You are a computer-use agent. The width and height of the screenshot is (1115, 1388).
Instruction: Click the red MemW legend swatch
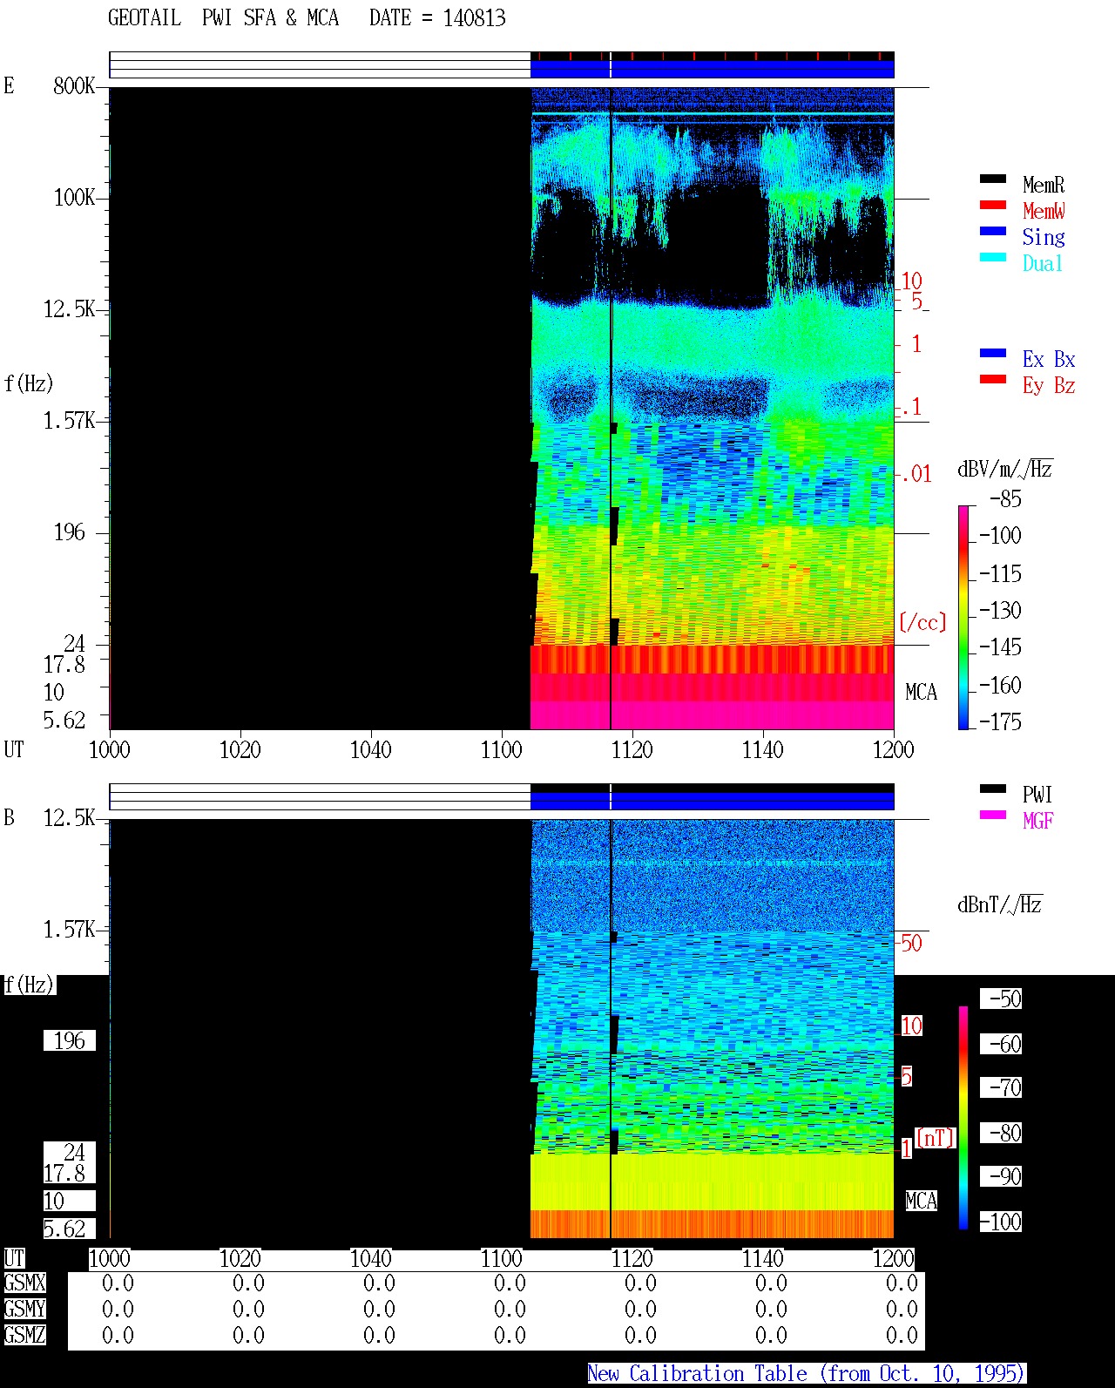[993, 206]
